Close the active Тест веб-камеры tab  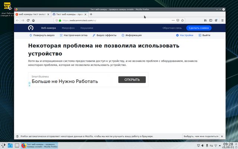pos(86,14)
